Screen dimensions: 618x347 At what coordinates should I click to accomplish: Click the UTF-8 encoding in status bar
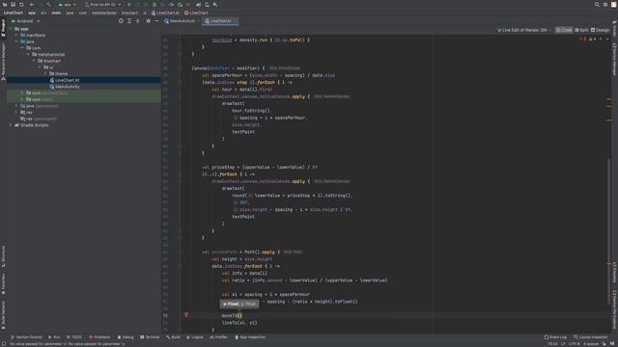574,344
